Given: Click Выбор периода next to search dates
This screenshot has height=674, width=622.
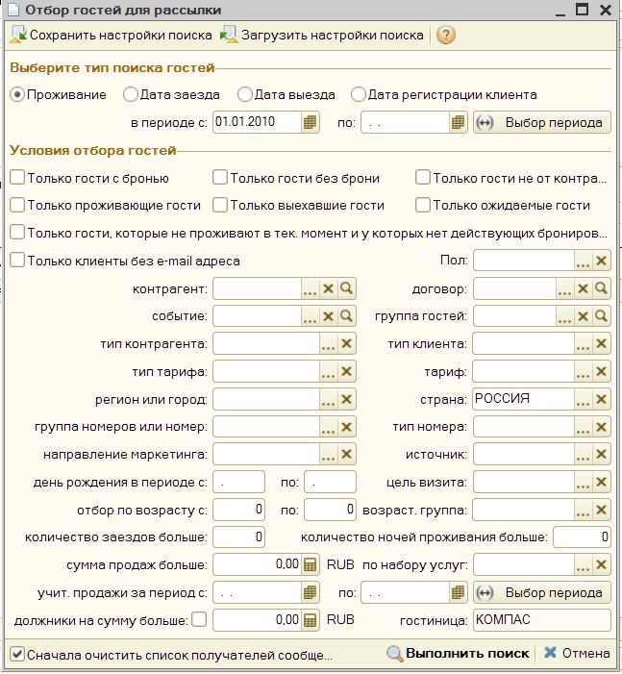Looking at the screenshot, I should point(542,122).
